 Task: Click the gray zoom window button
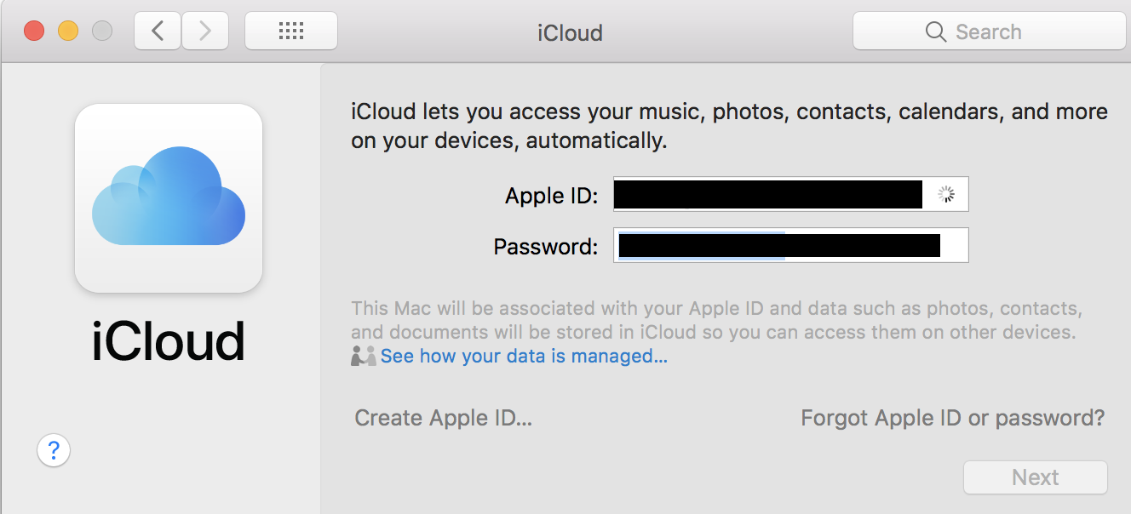(x=102, y=31)
